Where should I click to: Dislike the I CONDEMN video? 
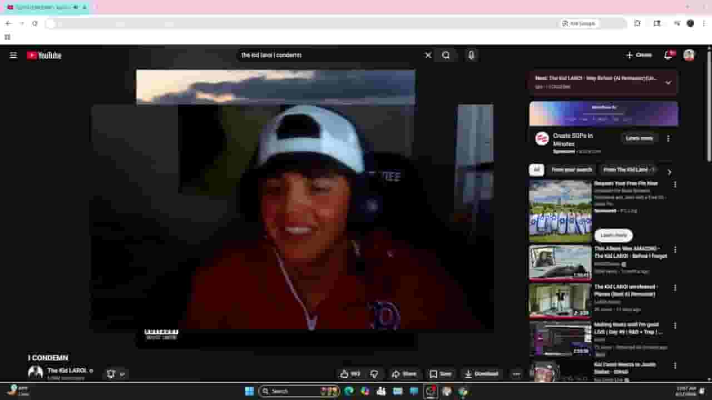pyautogui.click(x=374, y=374)
